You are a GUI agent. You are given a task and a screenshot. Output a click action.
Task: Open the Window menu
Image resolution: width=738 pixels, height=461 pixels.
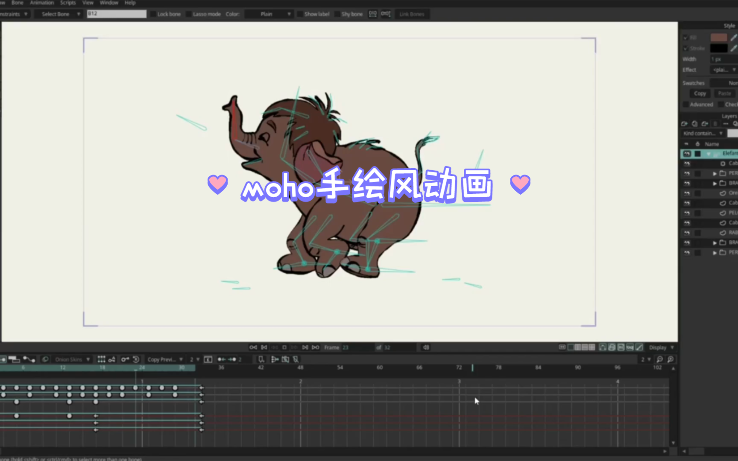pyautogui.click(x=109, y=3)
